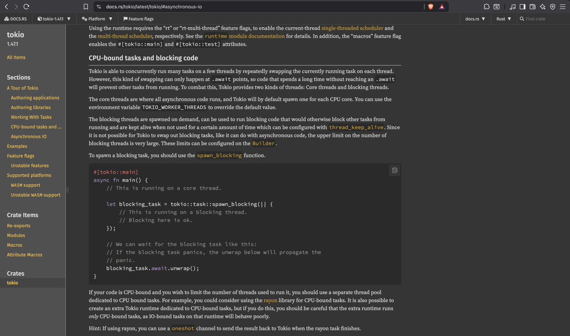Open Leo AI sparkle icon

pyautogui.click(x=542, y=7)
